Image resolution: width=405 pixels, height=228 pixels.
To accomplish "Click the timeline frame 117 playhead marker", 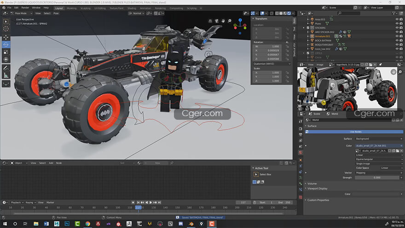I will pyautogui.click(x=138, y=208).
